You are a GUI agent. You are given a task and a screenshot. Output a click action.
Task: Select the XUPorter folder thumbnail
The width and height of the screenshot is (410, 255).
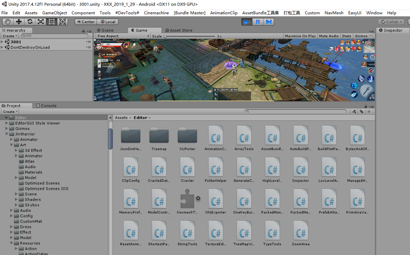click(x=188, y=135)
